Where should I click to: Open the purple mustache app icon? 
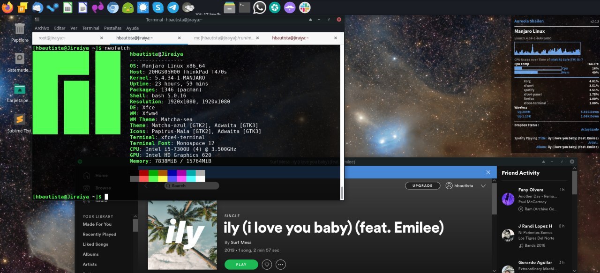[x=290, y=7]
